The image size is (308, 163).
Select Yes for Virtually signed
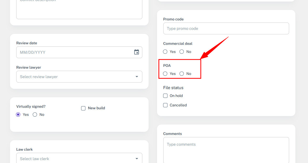[18, 115]
